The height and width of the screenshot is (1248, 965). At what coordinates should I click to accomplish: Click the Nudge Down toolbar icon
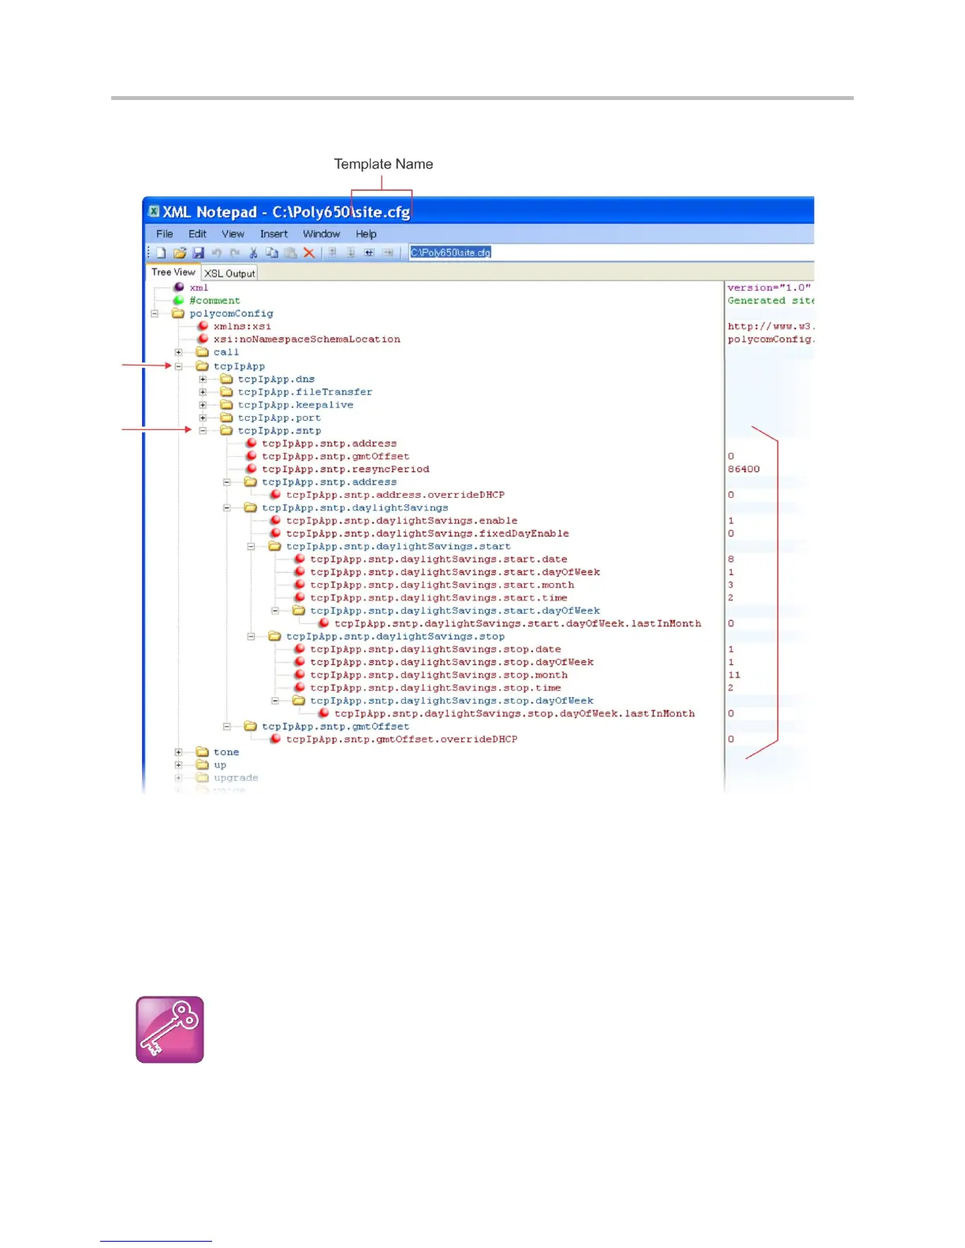(351, 253)
